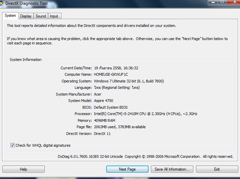
Task: Toggle Check for WHQL digital signatures checkbox
Action: (12, 145)
